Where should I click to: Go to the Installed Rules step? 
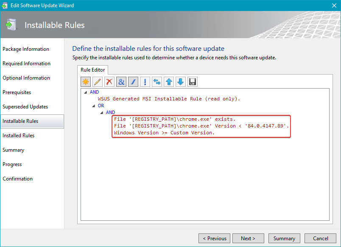click(x=19, y=136)
